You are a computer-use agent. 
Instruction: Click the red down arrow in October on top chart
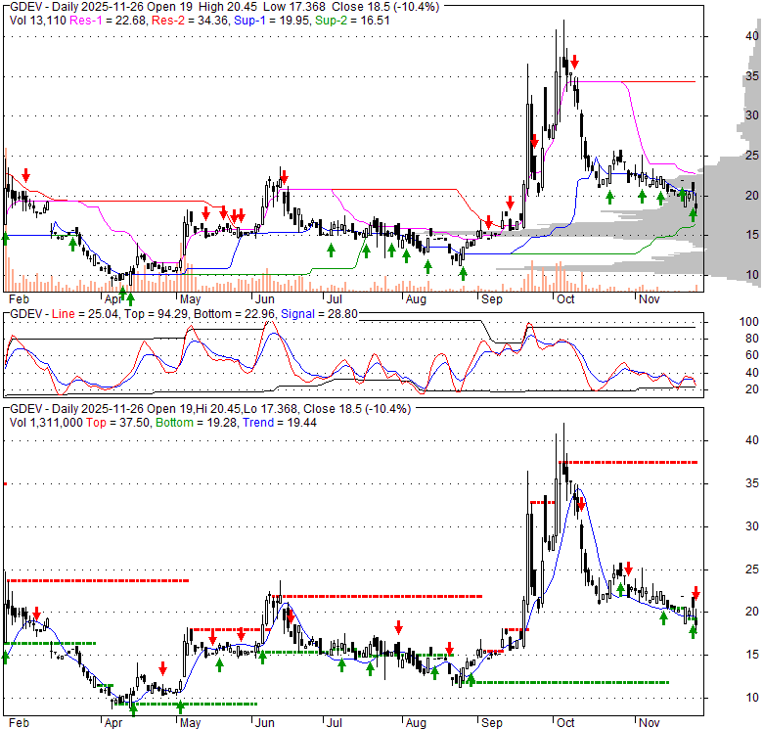[574, 62]
